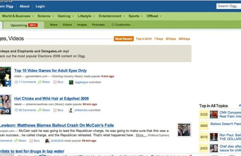Click Share arrow icon under Top 10 Video Games
The width and height of the screenshot is (241, 156).
(40, 82)
